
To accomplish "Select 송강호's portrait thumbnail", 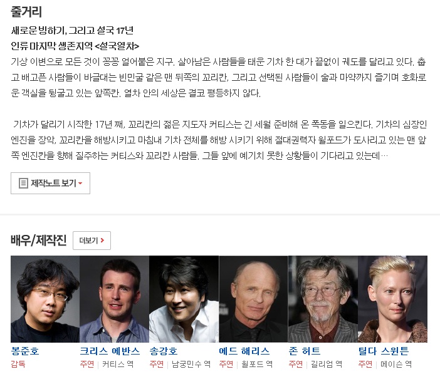I will (x=184, y=299).
